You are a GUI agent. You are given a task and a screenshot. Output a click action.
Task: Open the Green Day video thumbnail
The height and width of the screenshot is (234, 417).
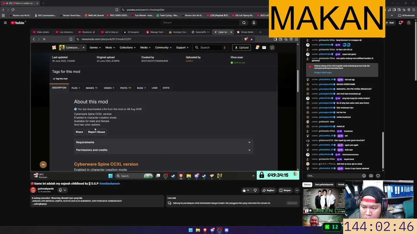coord(324,201)
